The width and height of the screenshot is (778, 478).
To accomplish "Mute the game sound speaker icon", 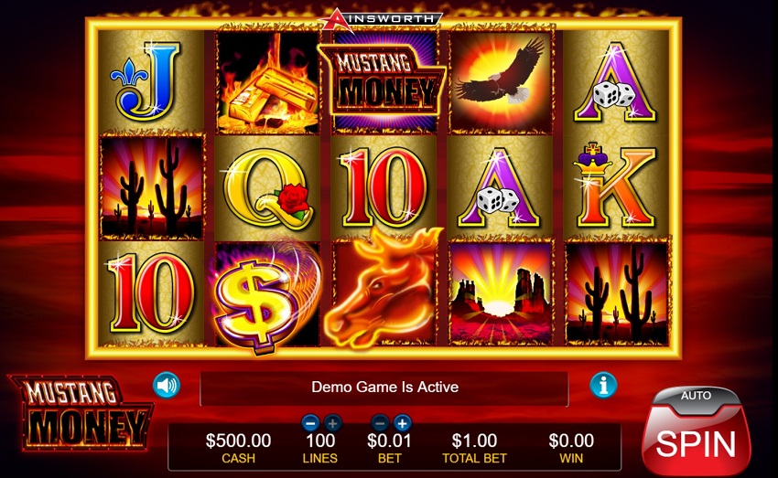I will 167,385.
